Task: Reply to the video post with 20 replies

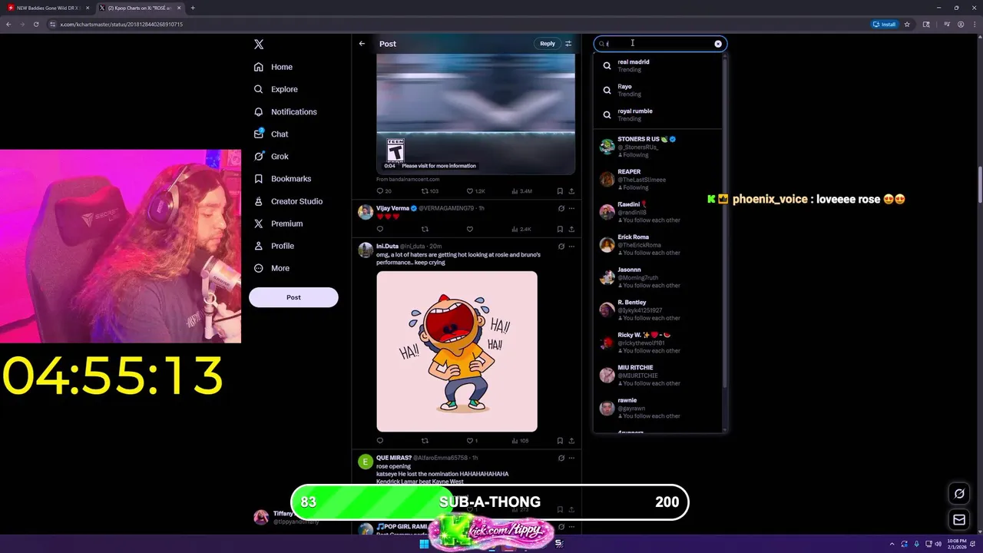Action: coord(384,190)
